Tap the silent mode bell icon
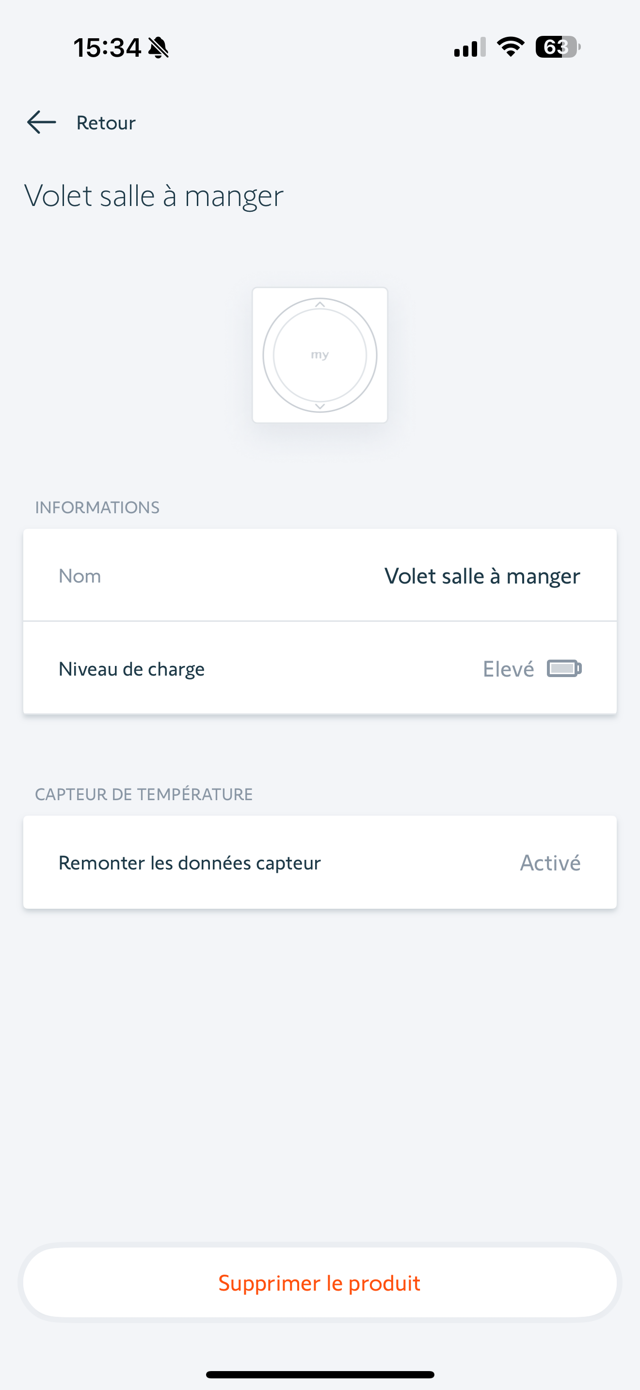The image size is (640, 1390). pos(159,47)
